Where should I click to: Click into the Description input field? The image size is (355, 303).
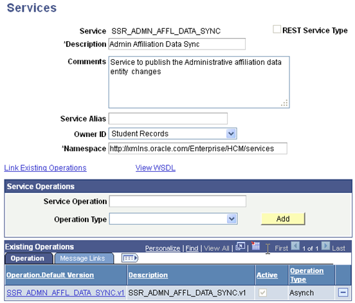[x=177, y=44]
